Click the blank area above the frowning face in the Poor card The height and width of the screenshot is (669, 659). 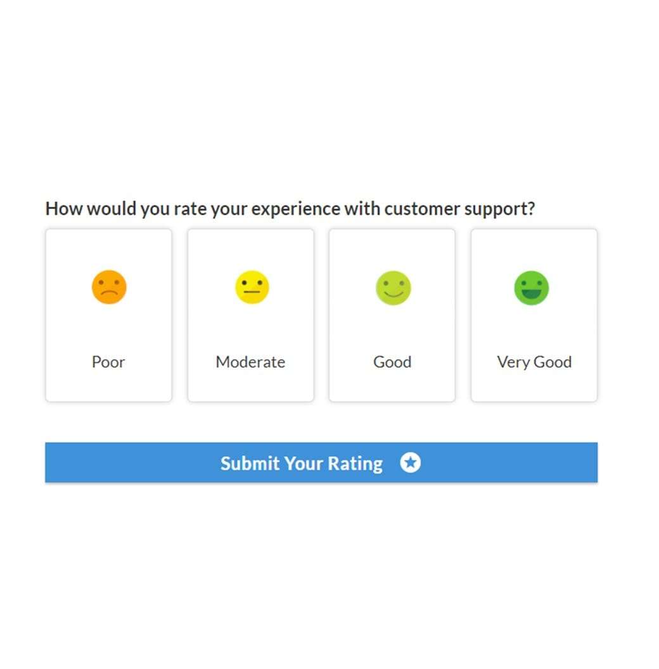[108, 250]
